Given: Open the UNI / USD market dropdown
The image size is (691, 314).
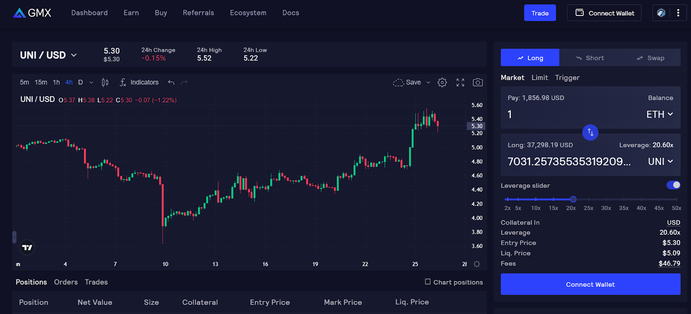Looking at the screenshot, I should pos(48,55).
